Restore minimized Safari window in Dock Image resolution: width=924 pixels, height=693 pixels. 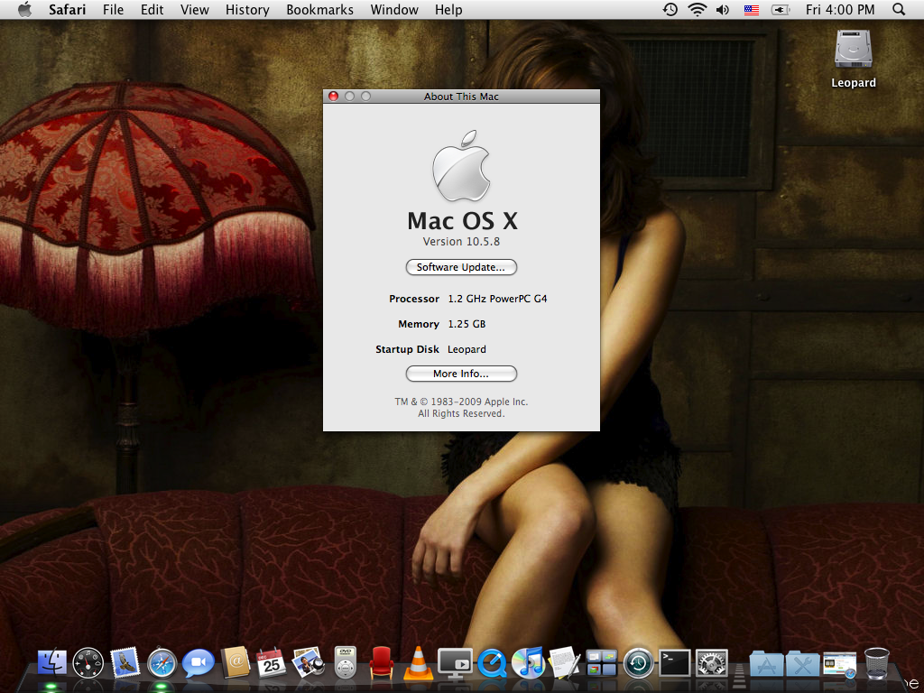(840, 664)
